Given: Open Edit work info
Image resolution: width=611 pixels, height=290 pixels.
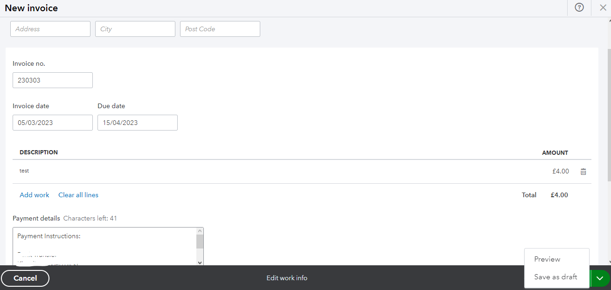Looking at the screenshot, I should coord(286,278).
